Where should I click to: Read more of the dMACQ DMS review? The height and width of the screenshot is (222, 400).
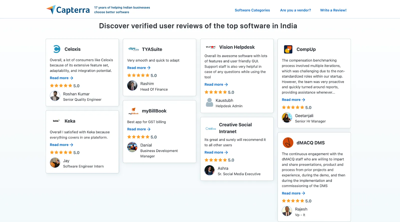(293, 193)
